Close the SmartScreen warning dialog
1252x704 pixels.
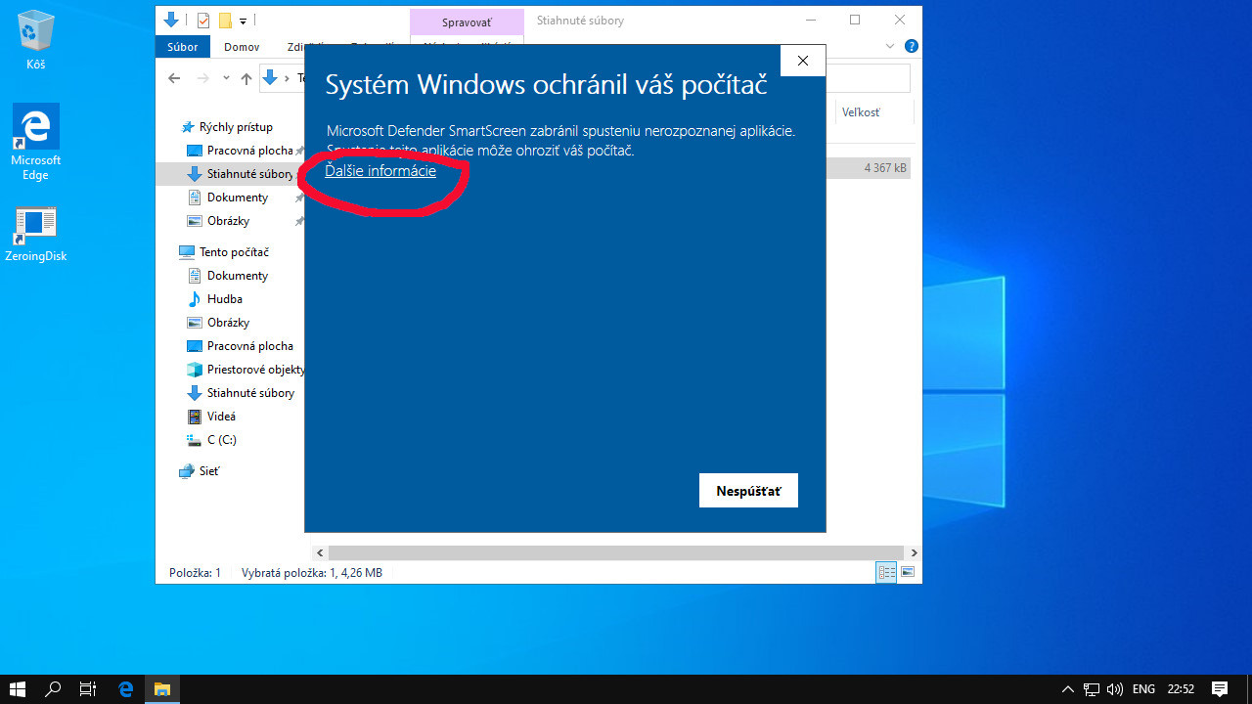tap(802, 61)
